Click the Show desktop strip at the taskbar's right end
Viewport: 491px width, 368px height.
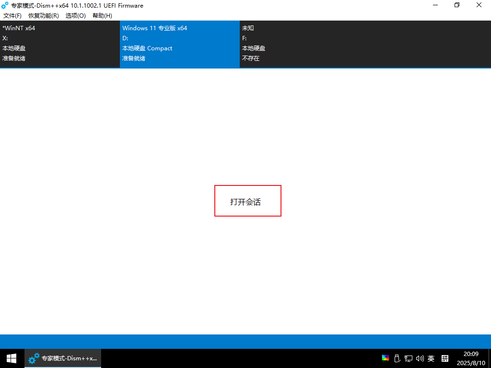tap(490, 358)
